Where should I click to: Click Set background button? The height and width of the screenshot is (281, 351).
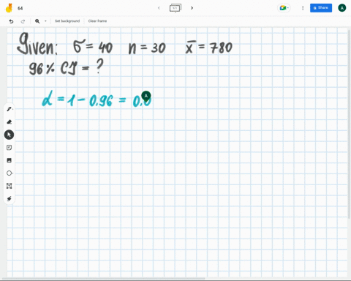click(x=67, y=21)
